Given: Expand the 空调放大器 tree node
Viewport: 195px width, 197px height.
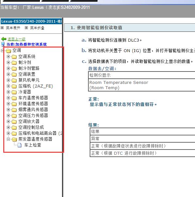Looking at the screenshot, I should pyautogui.click(x=8, y=122).
